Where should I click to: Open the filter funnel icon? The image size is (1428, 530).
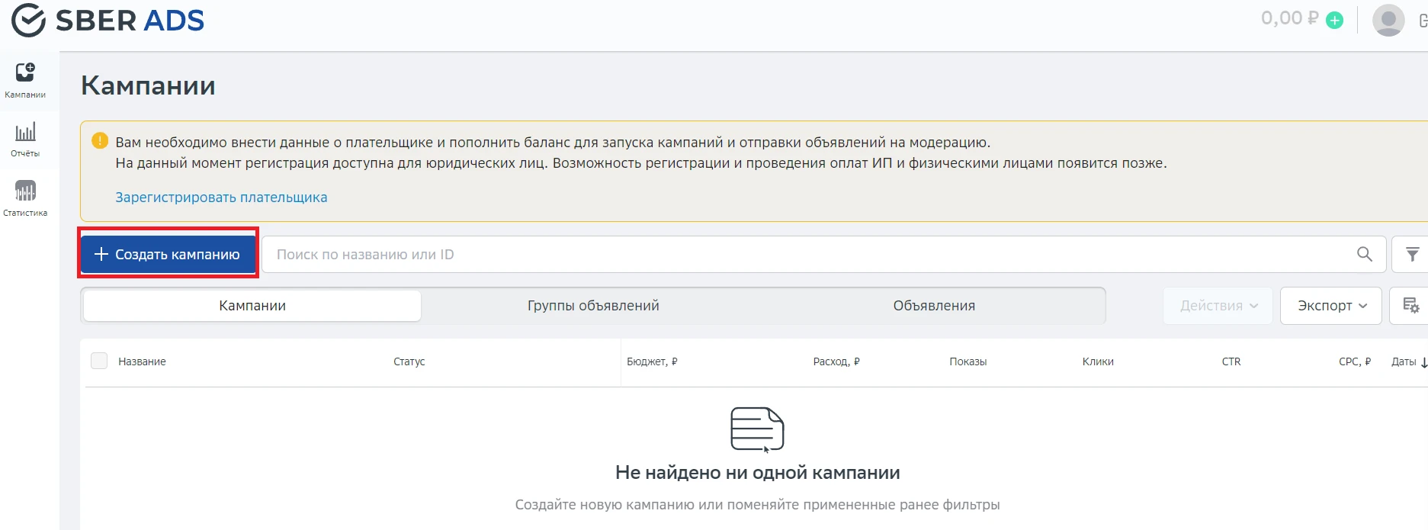tap(1412, 254)
